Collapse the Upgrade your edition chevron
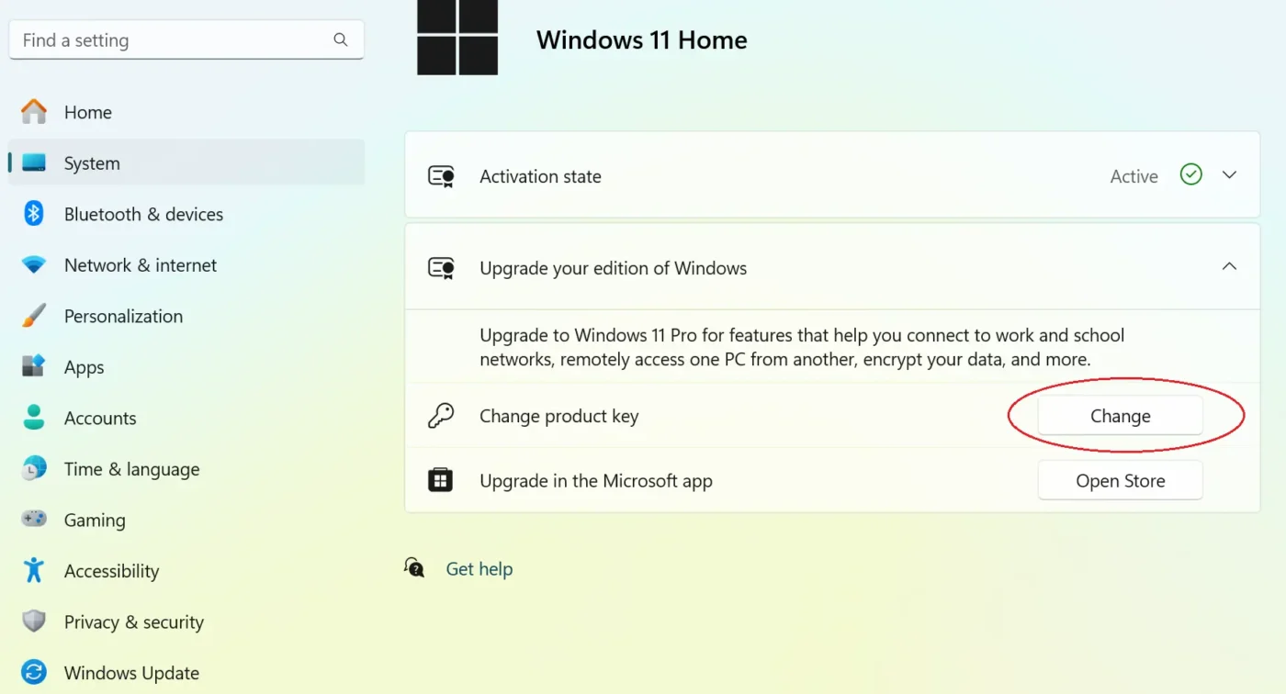 [x=1229, y=266]
